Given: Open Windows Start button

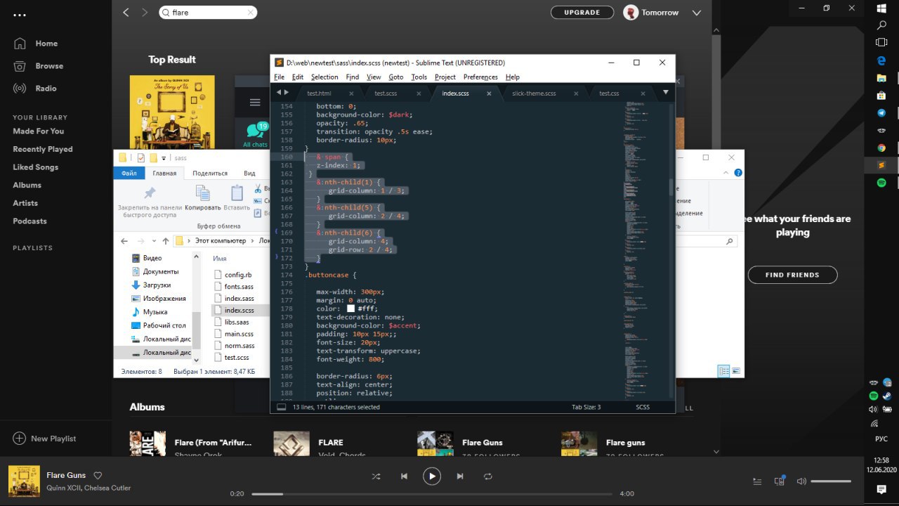Looking at the screenshot, I should [881, 8].
